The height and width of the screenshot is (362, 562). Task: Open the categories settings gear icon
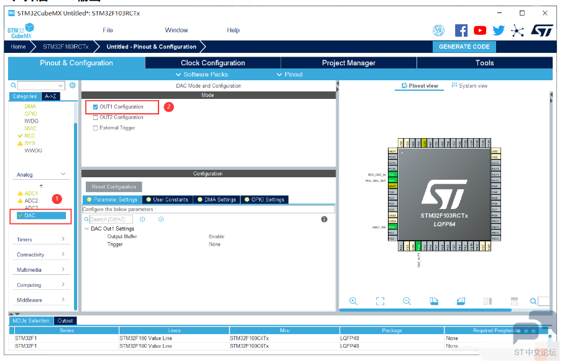[x=72, y=85]
